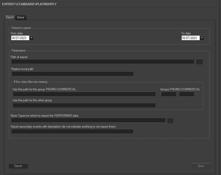
Task: Focus the other group path field
Action: pos(84,105)
